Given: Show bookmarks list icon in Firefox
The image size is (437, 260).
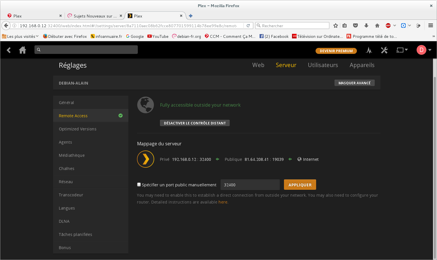Looking at the screenshot, I should tap(345, 26).
